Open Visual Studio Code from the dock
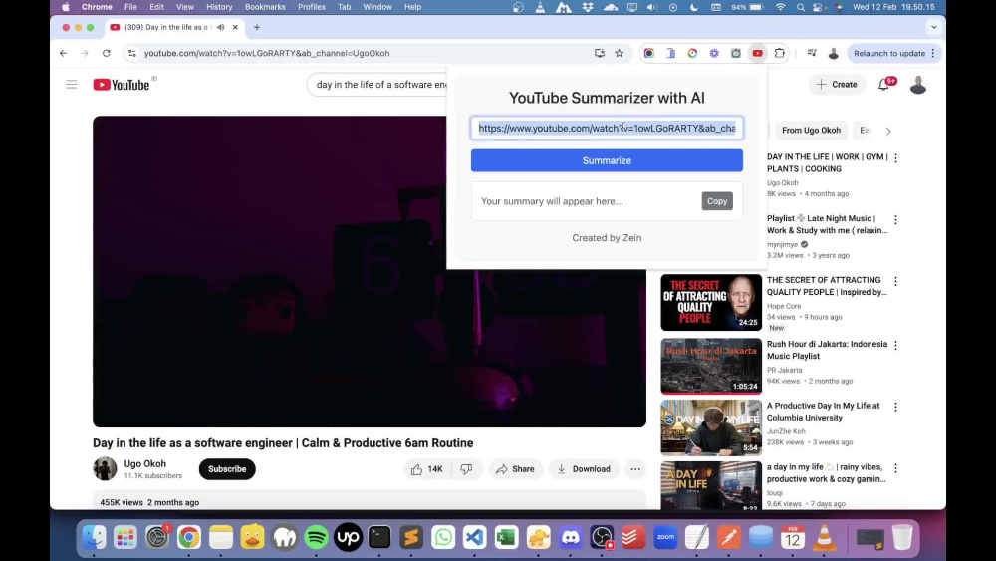This screenshot has height=561, width=996. [474, 537]
